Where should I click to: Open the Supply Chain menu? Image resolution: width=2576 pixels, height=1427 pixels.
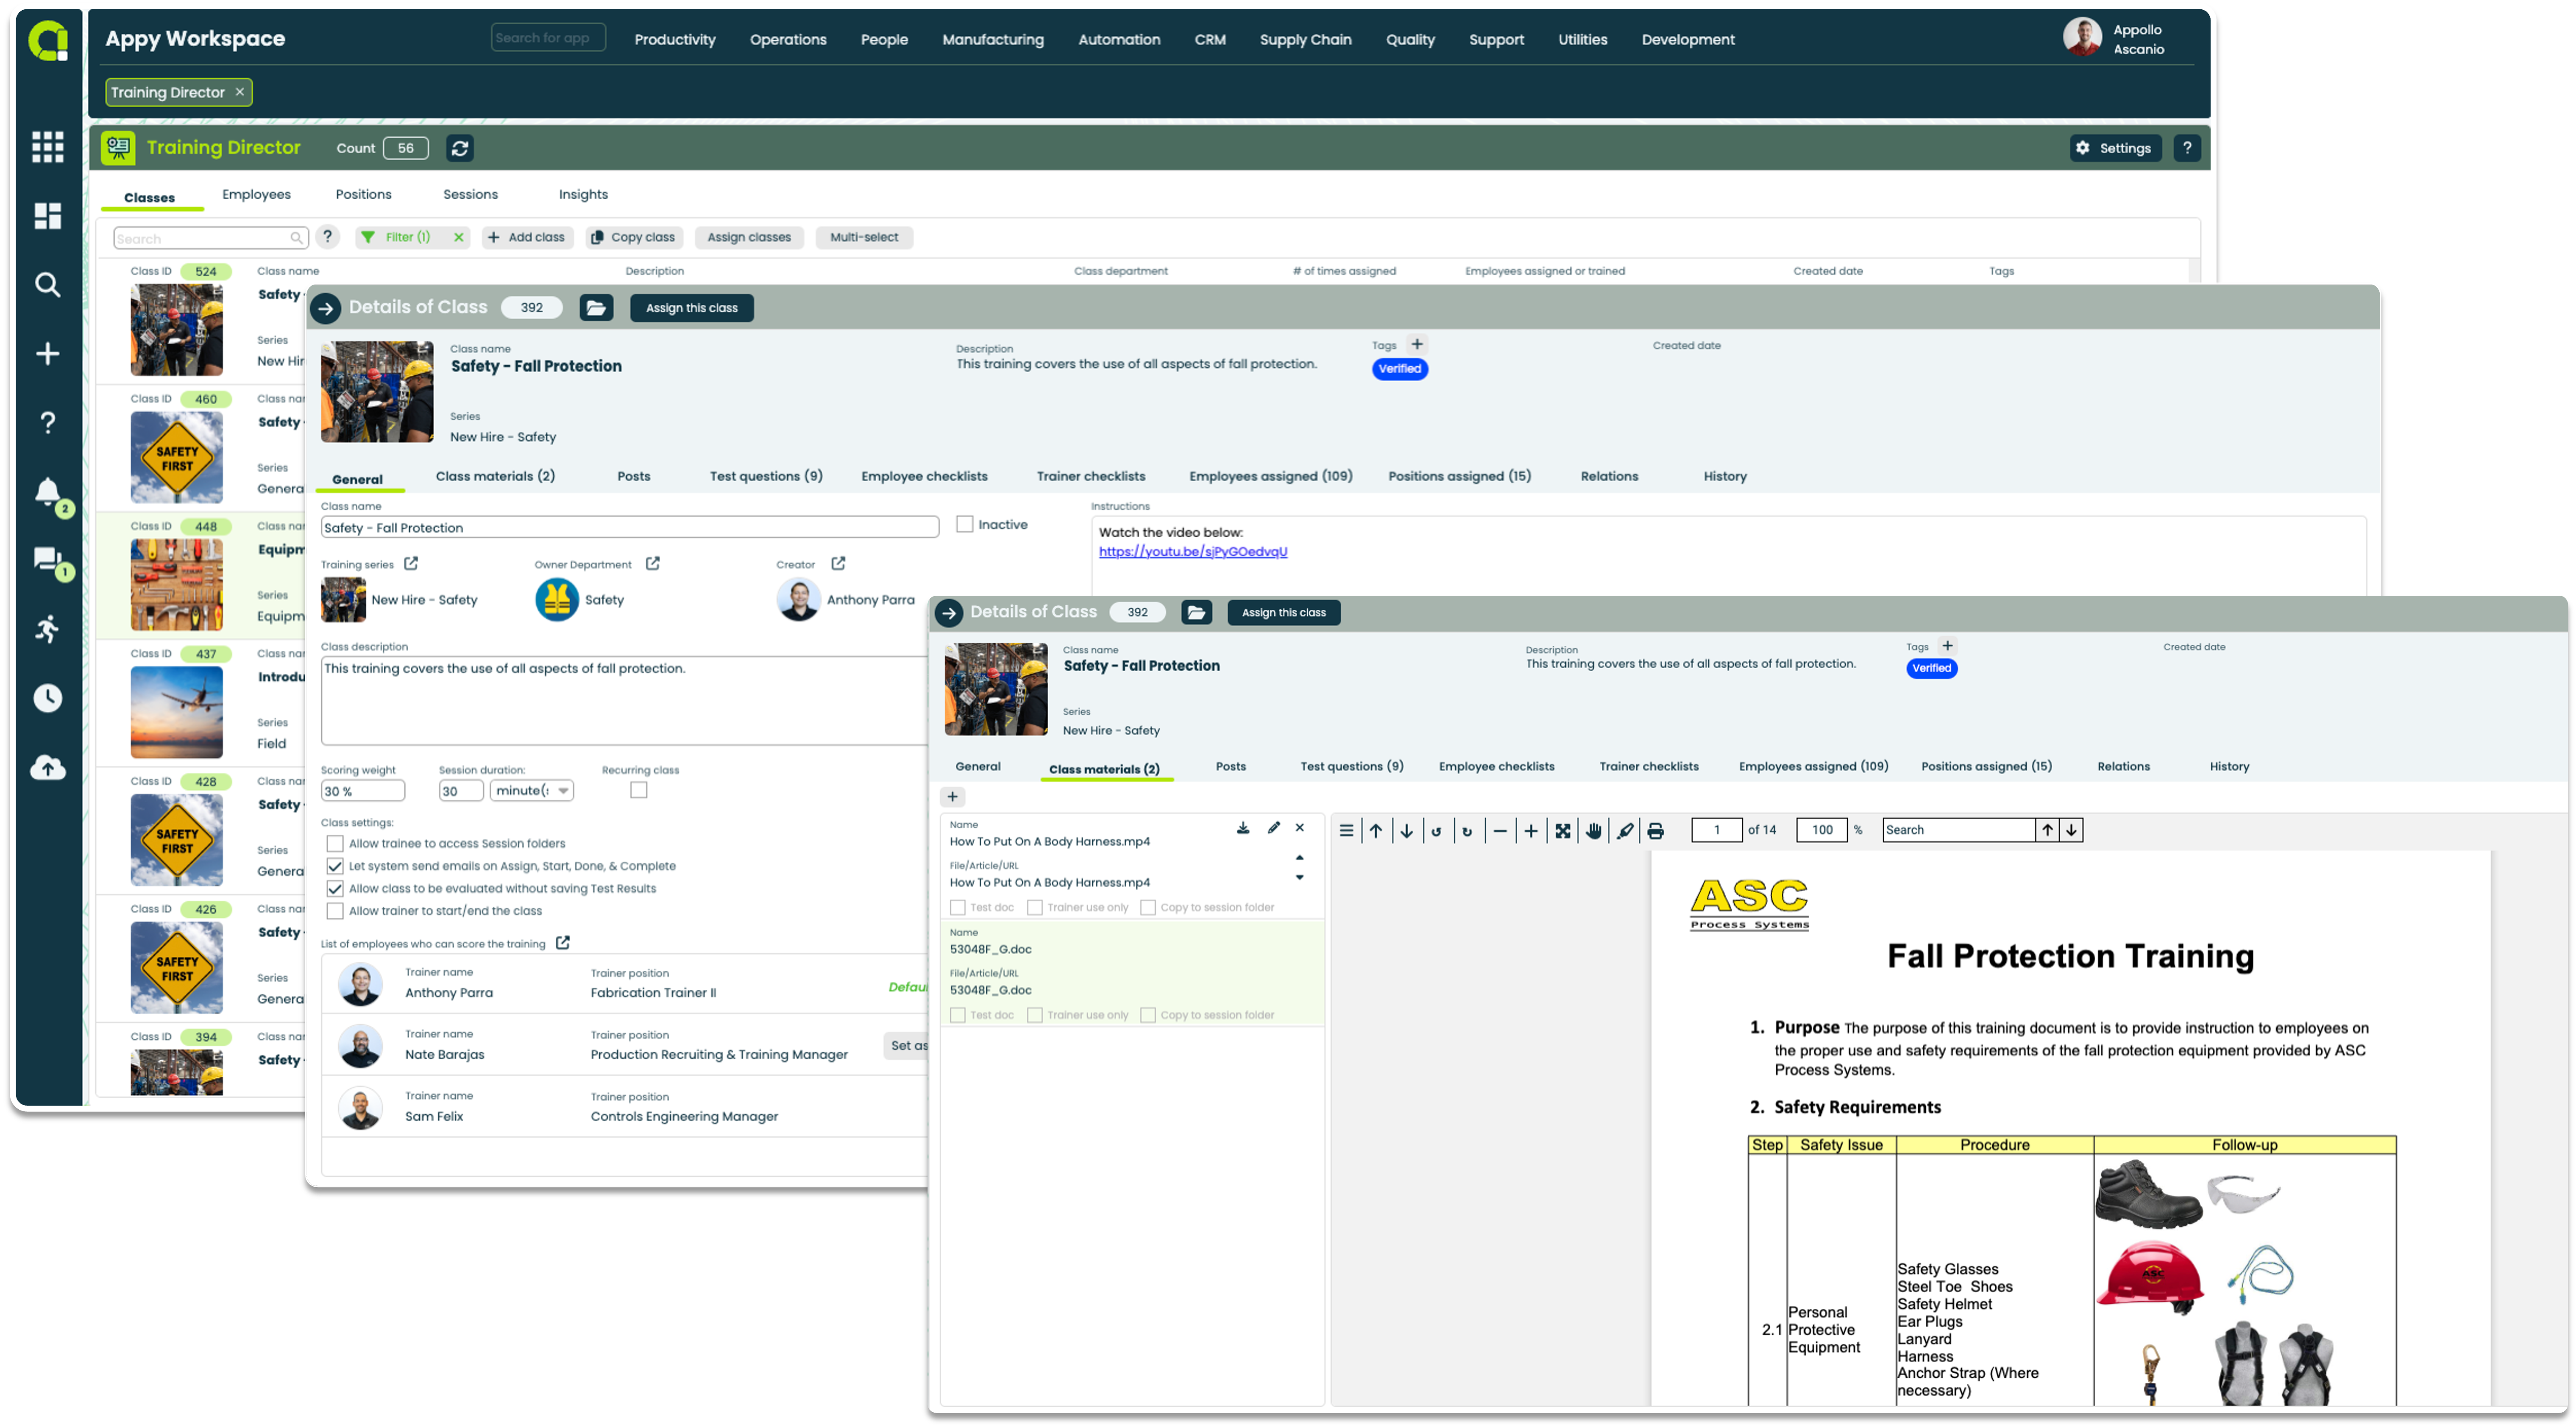click(x=1305, y=39)
